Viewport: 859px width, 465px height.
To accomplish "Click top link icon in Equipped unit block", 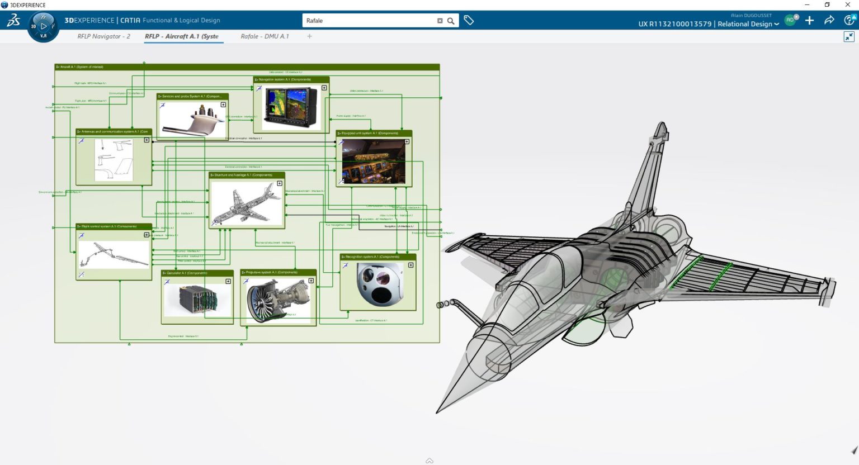I will tap(341, 142).
